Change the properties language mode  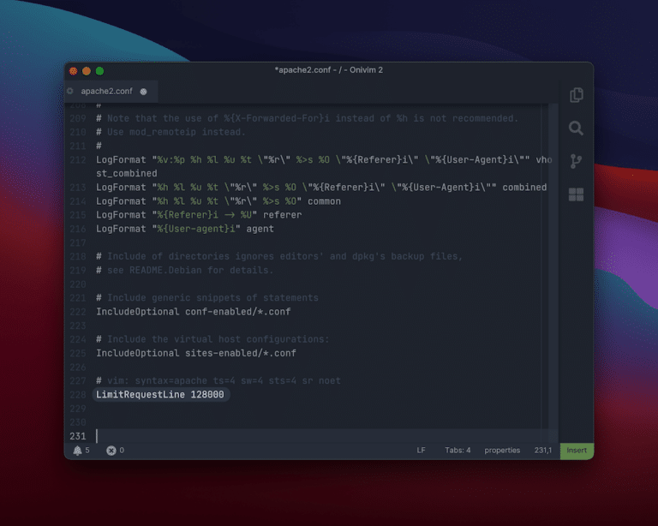click(x=502, y=450)
